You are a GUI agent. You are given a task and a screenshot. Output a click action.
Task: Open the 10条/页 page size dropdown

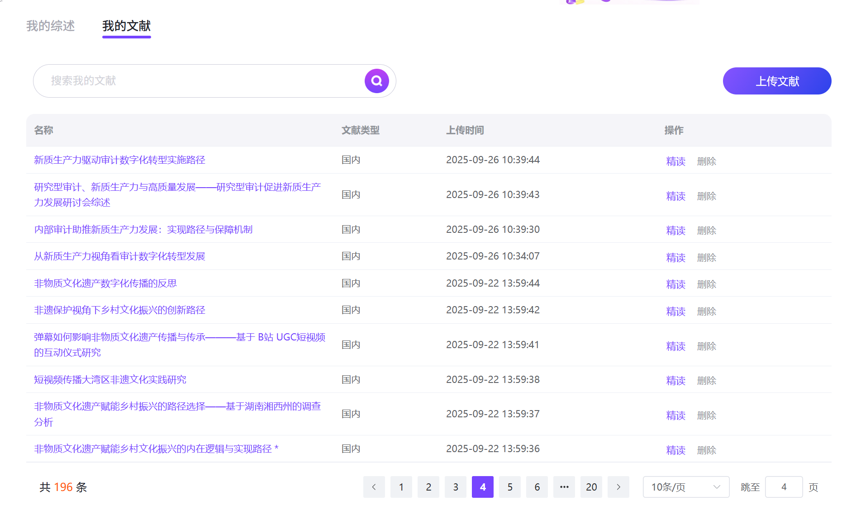[685, 487]
